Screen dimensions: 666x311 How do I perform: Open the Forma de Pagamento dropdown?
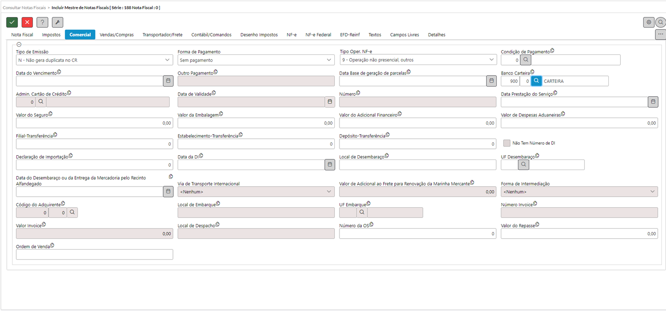(329, 60)
